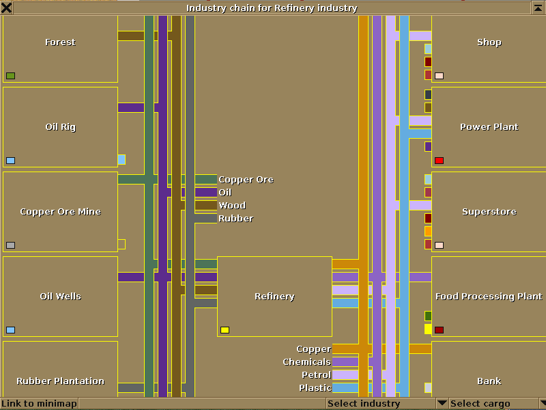Toggle Link to minimap button
Viewport: 546px width, 410px height.
(x=39, y=403)
